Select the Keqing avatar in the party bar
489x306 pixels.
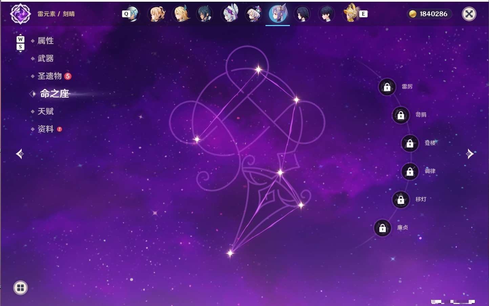(x=278, y=14)
